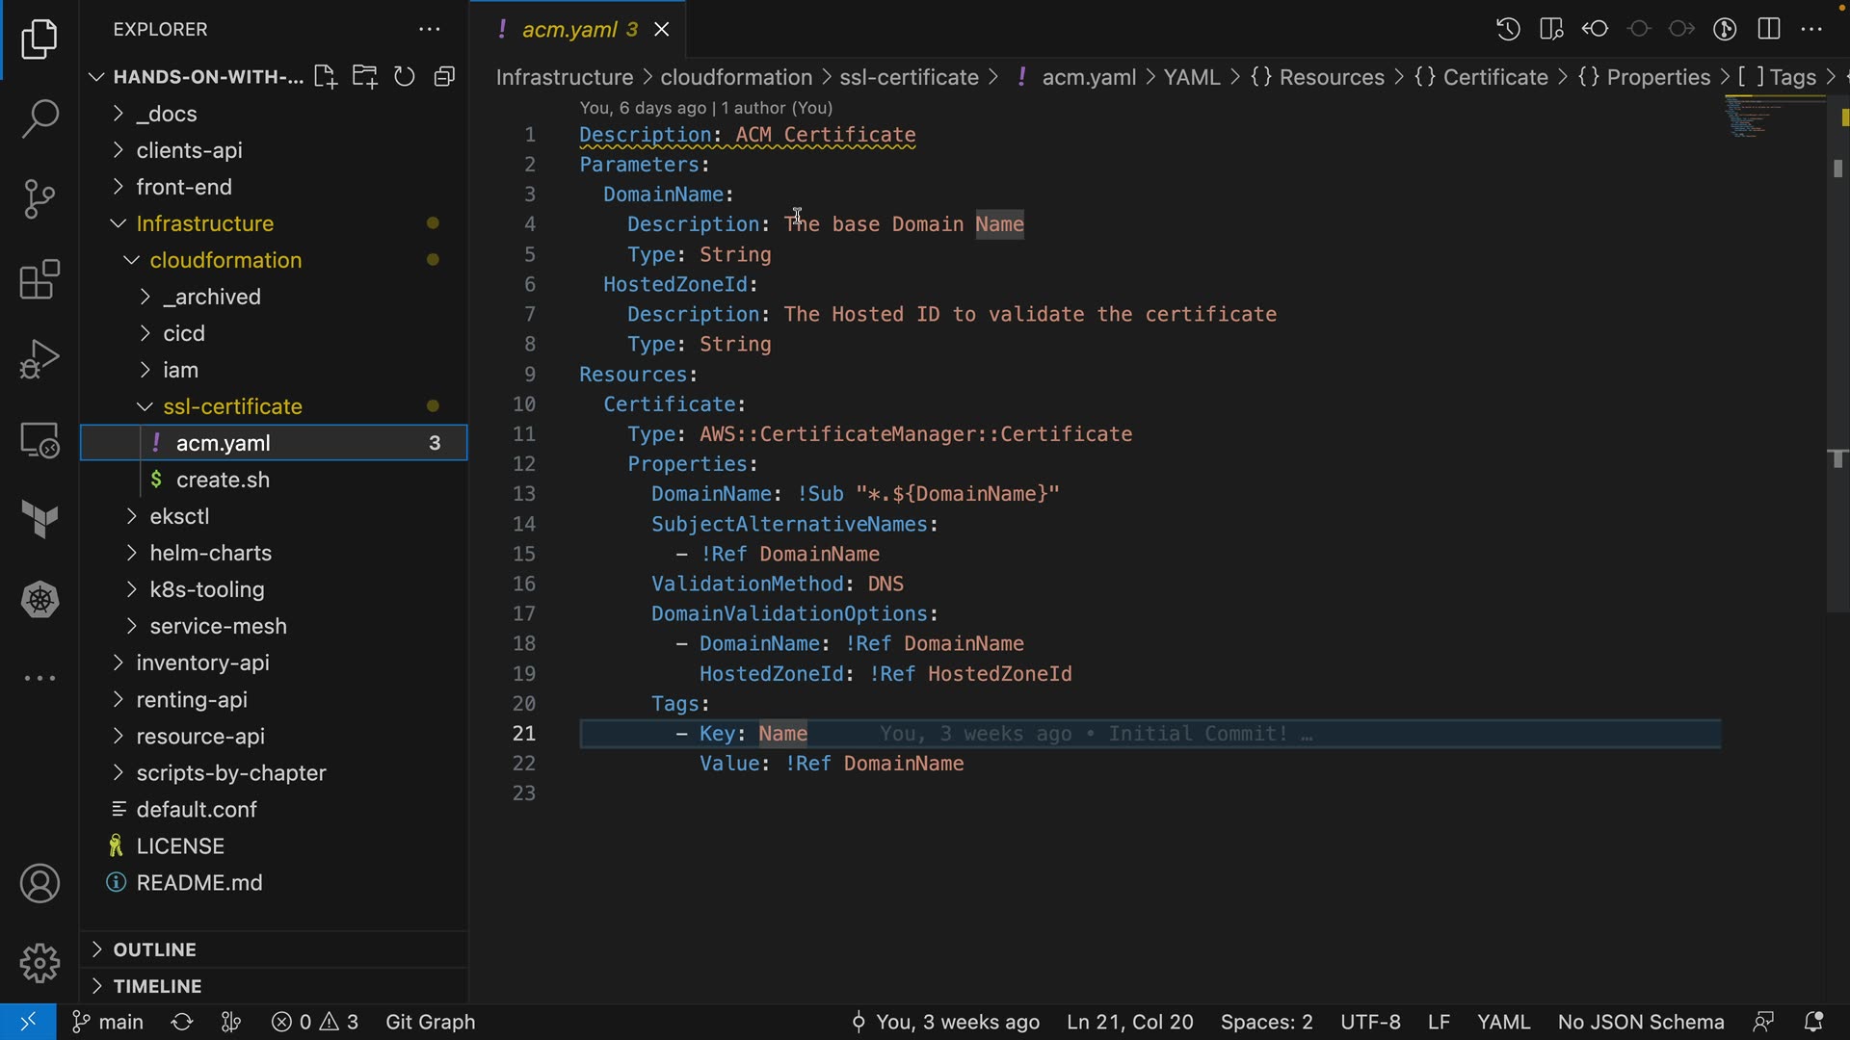Open the Search view in activity bar
This screenshot has width=1850, height=1040.
[40, 119]
